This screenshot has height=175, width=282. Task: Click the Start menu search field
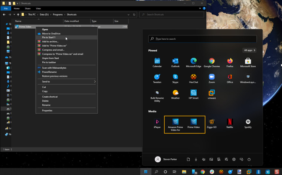(x=203, y=39)
